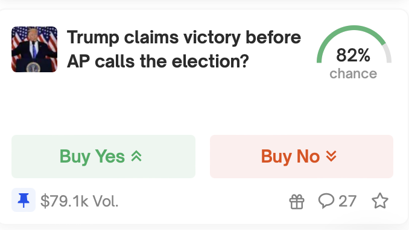Click 'AP calls the election?' title line
The height and width of the screenshot is (230, 409).
click(158, 61)
